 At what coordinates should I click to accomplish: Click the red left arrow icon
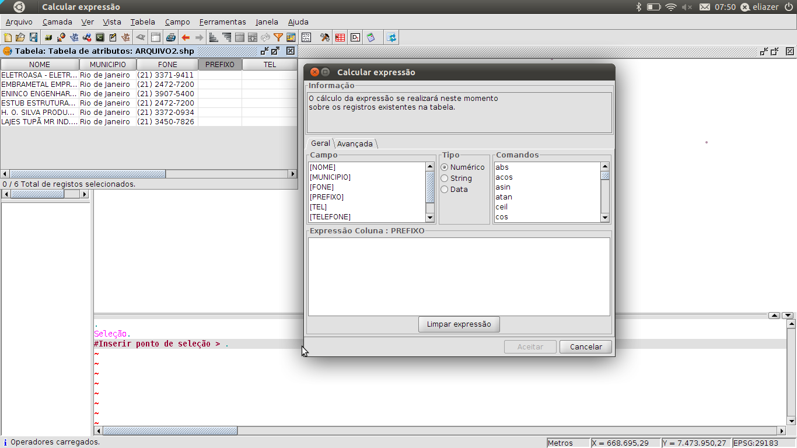186,38
